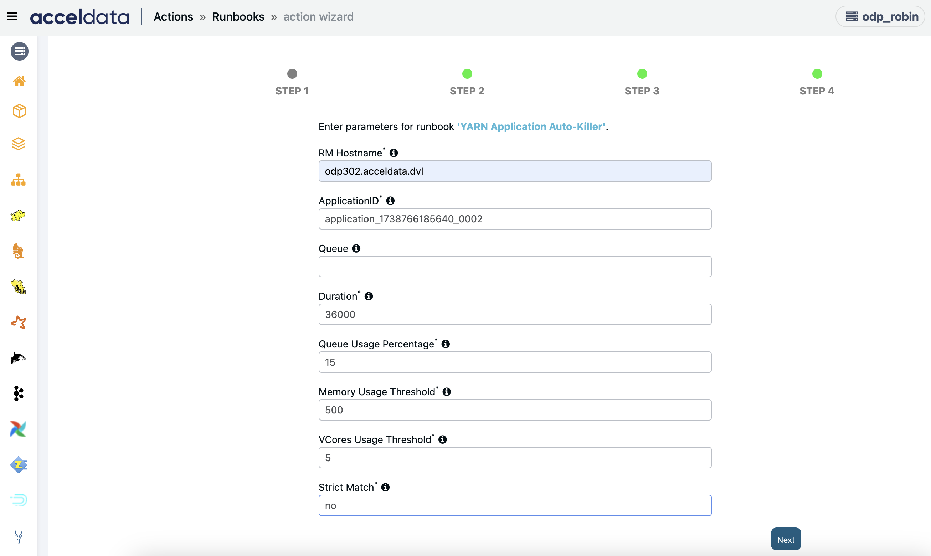Open the cube package icon in sidebar

click(19, 111)
